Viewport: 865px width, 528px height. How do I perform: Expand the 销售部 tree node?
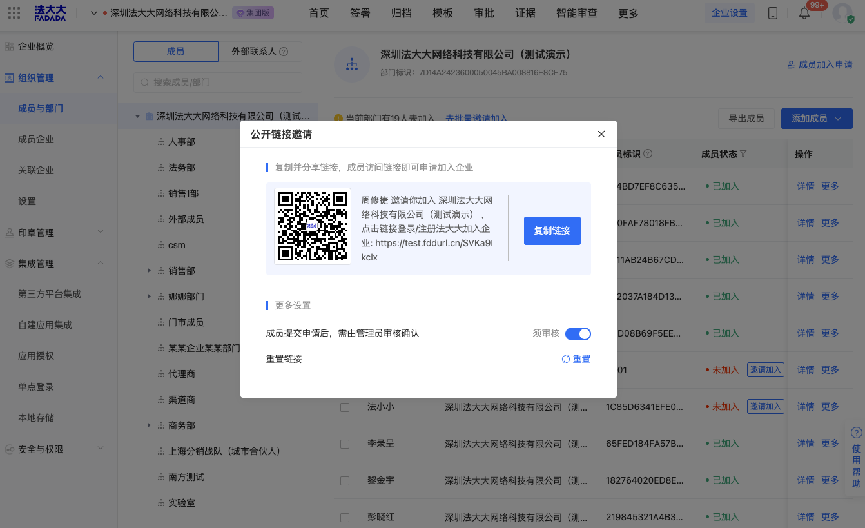(x=149, y=271)
